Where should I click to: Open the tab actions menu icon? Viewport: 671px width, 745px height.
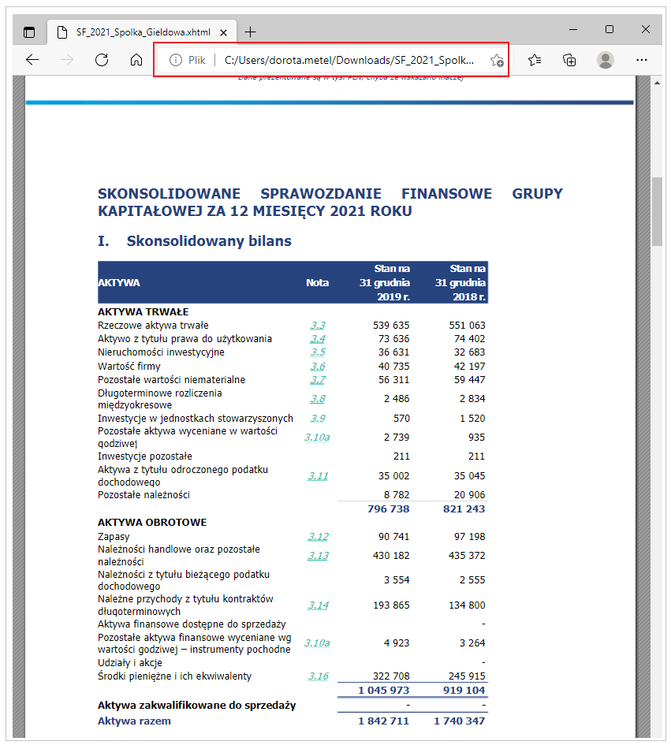[x=29, y=32]
